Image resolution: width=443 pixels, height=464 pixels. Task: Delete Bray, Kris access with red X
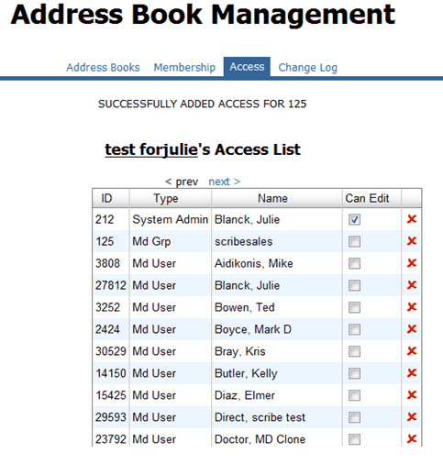coord(412,351)
